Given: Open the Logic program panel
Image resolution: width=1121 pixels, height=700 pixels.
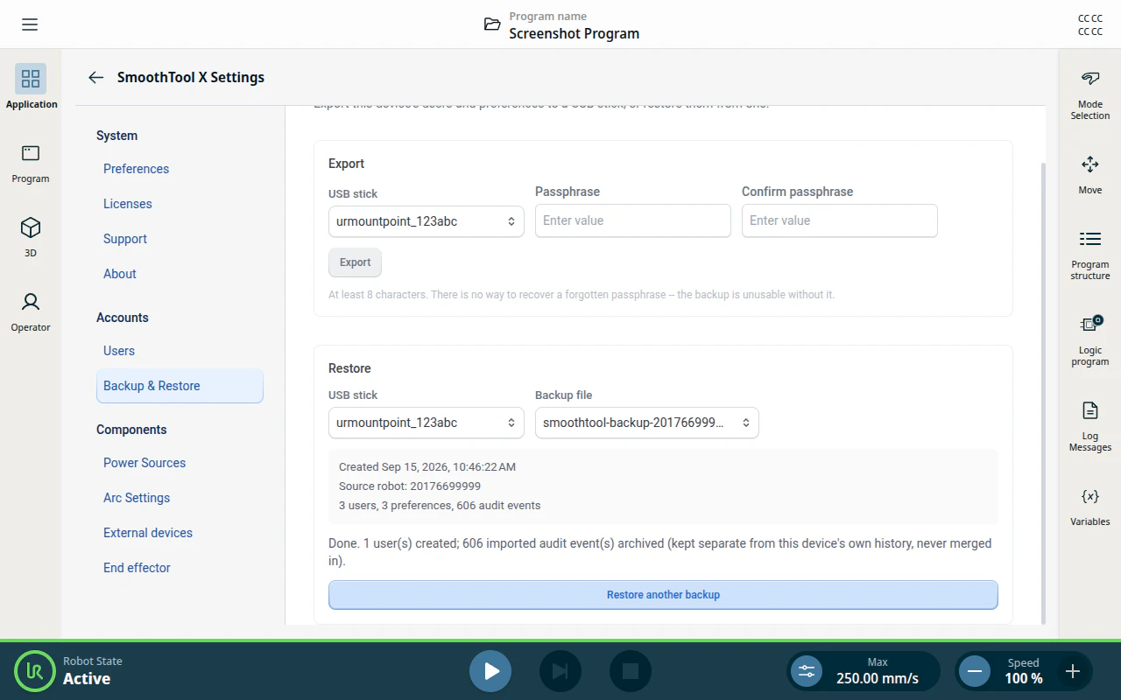Looking at the screenshot, I should point(1089,340).
